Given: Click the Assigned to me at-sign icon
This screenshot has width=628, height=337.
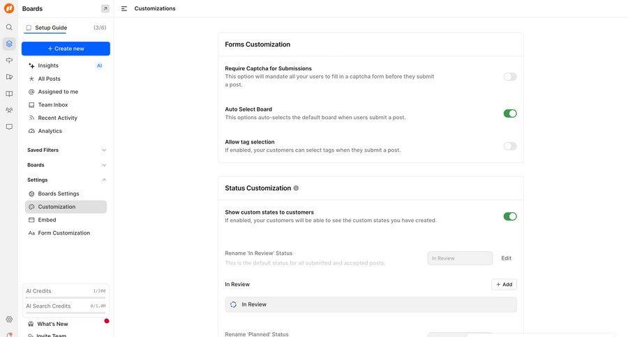Looking at the screenshot, I should pyautogui.click(x=31, y=91).
